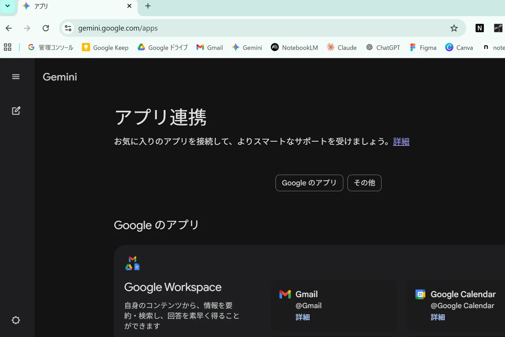
Task: Select the Google のアプリ filter chip
Action: click(309, 183)
